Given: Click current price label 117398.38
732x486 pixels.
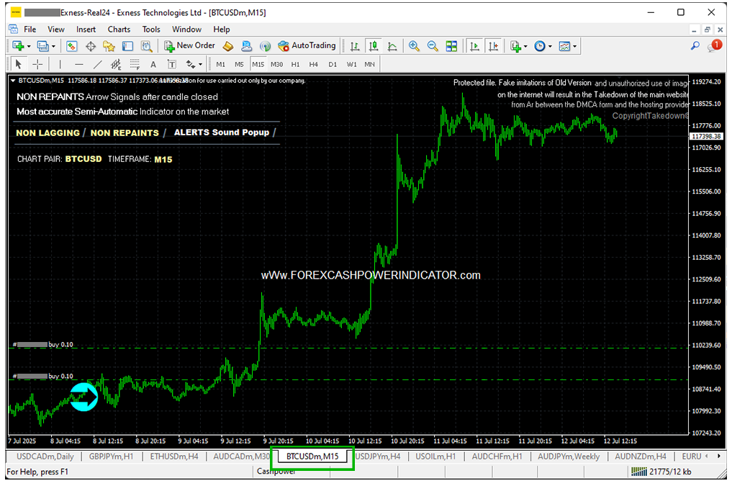Looking at the screenshot, I should pyautogui.click(x=706, y=136).
